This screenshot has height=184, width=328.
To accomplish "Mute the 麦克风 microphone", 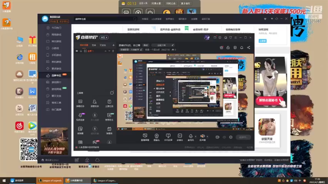I will coord(191,137).
